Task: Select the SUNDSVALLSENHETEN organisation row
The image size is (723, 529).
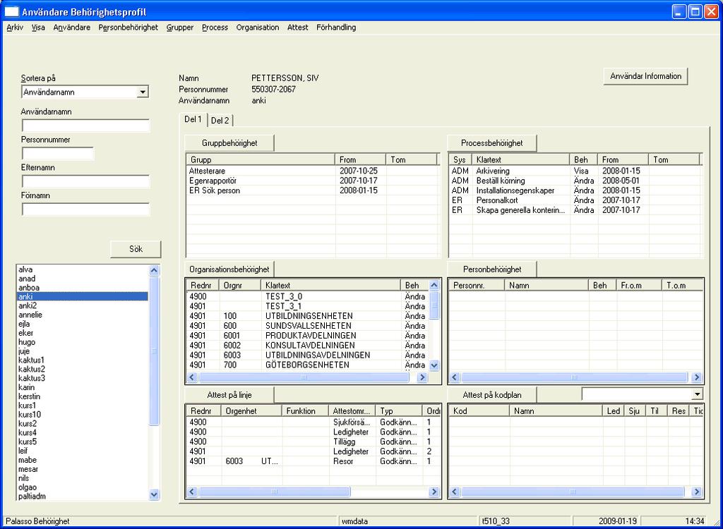Action: (307, 326)
